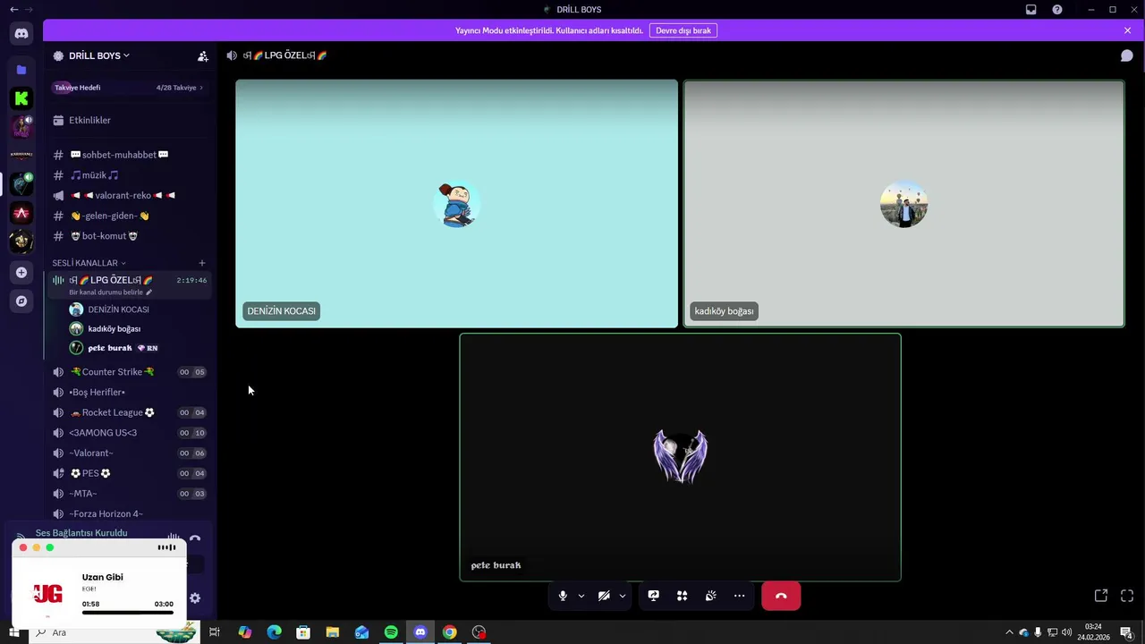Expand the DRİLL BOYS server menu
The image size is (1145, 644).
coord(98,55)
